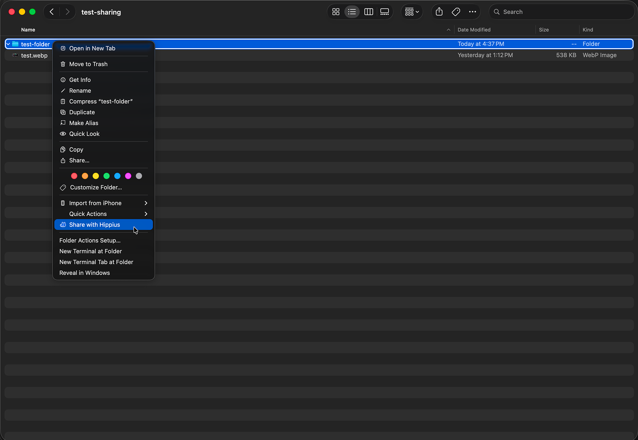Minimize the Finder window

click(22, 12)
